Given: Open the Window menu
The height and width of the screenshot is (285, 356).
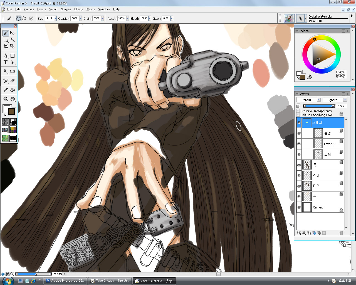Looking at the screenshot, I should point(104,9).
